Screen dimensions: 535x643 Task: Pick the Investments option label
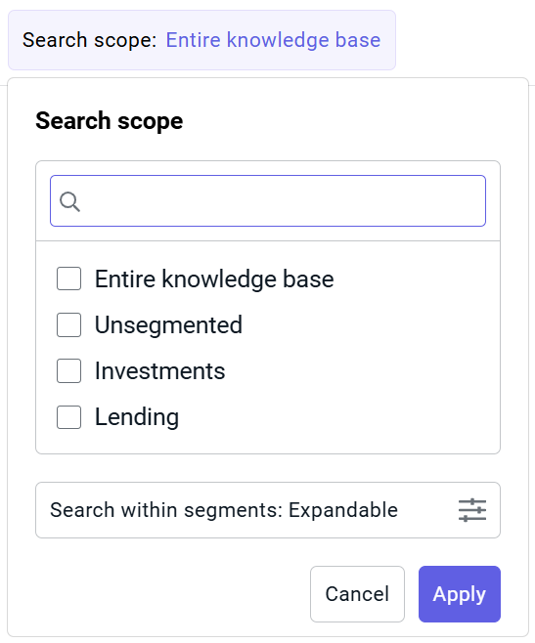coord(160,371)
